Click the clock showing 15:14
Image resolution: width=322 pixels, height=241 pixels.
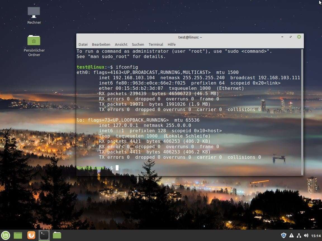coord(316,235)
